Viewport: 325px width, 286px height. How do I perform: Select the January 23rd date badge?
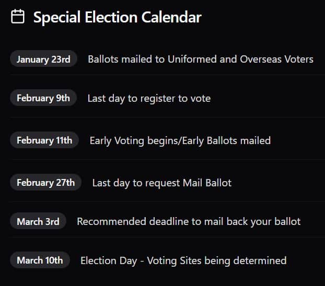click(x=43, y=59)
